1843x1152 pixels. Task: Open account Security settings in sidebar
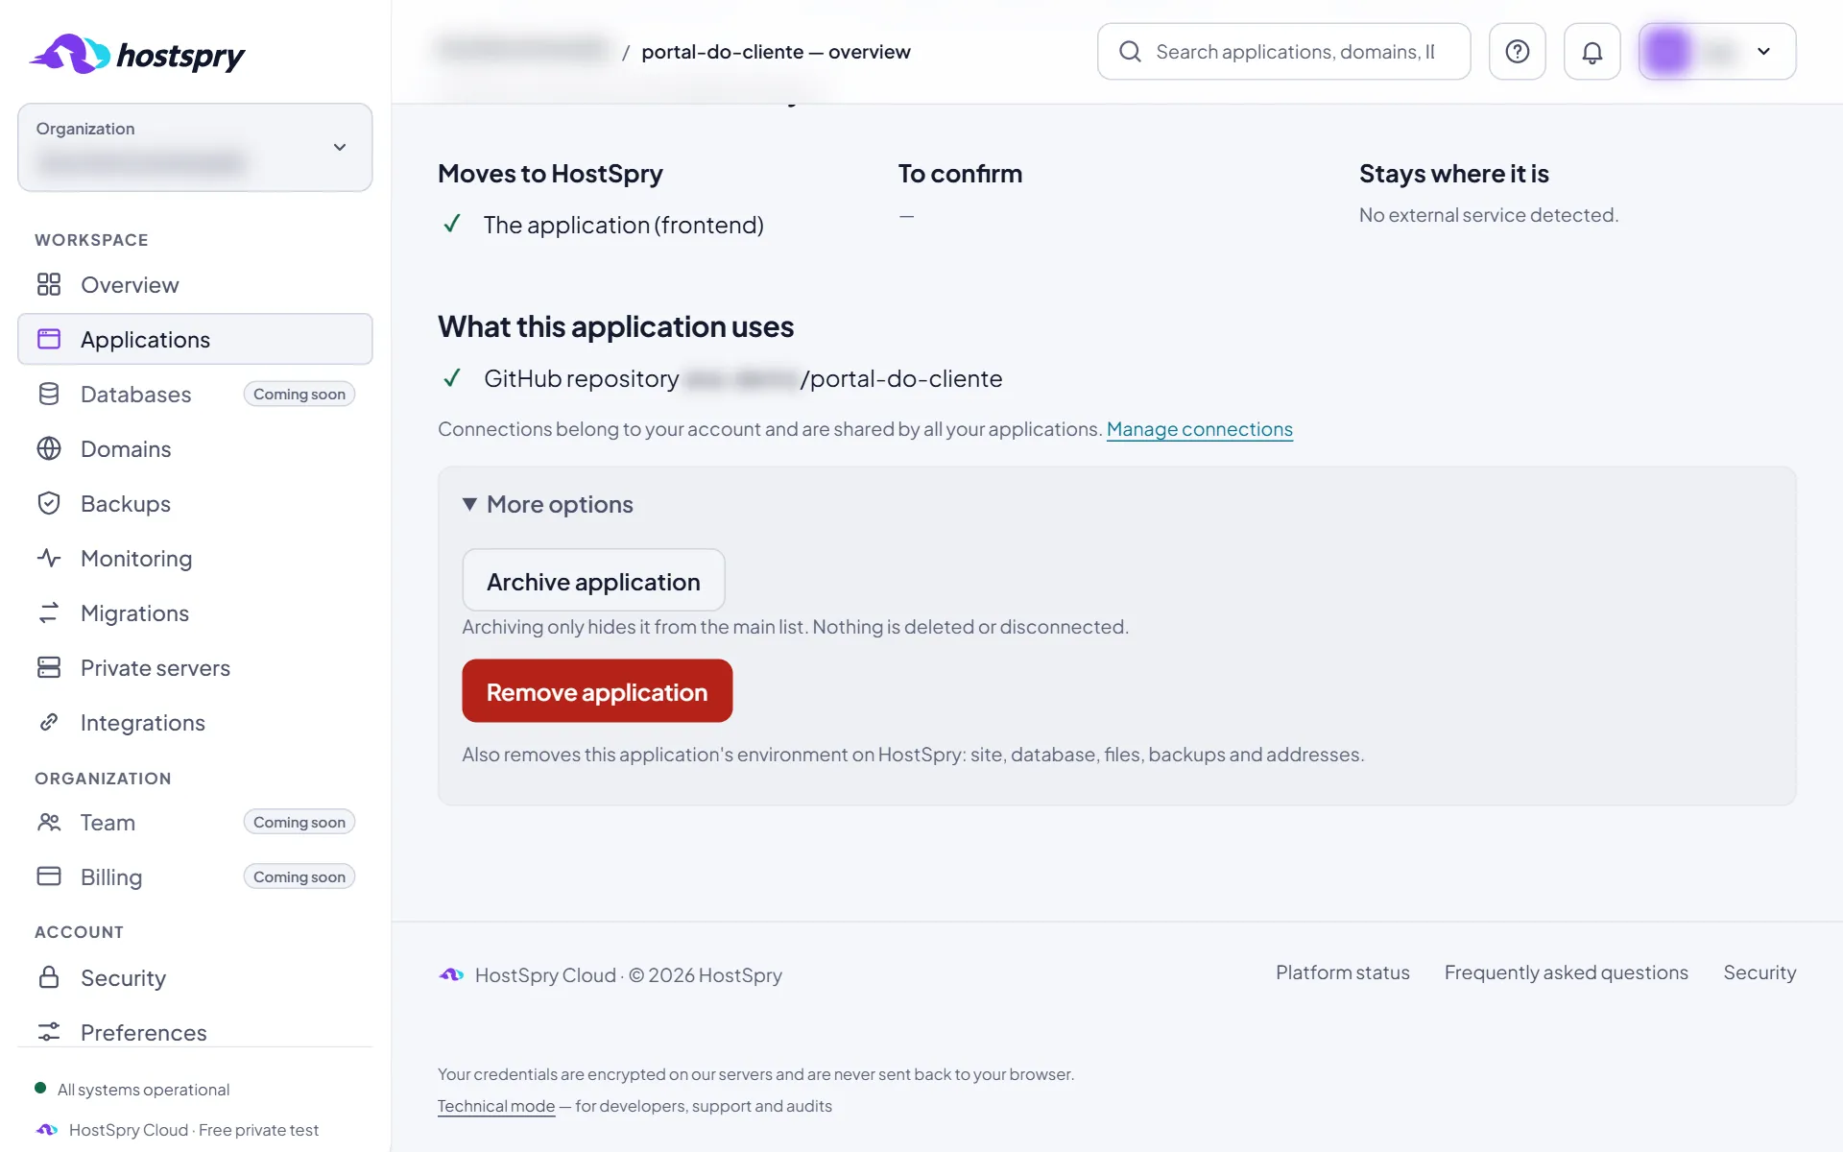click(x=195, y=977)
